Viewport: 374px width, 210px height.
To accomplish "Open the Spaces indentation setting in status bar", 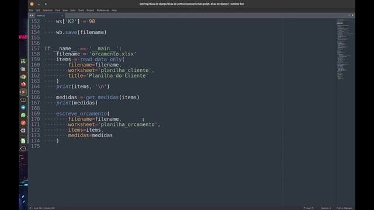I will point(325,208).
